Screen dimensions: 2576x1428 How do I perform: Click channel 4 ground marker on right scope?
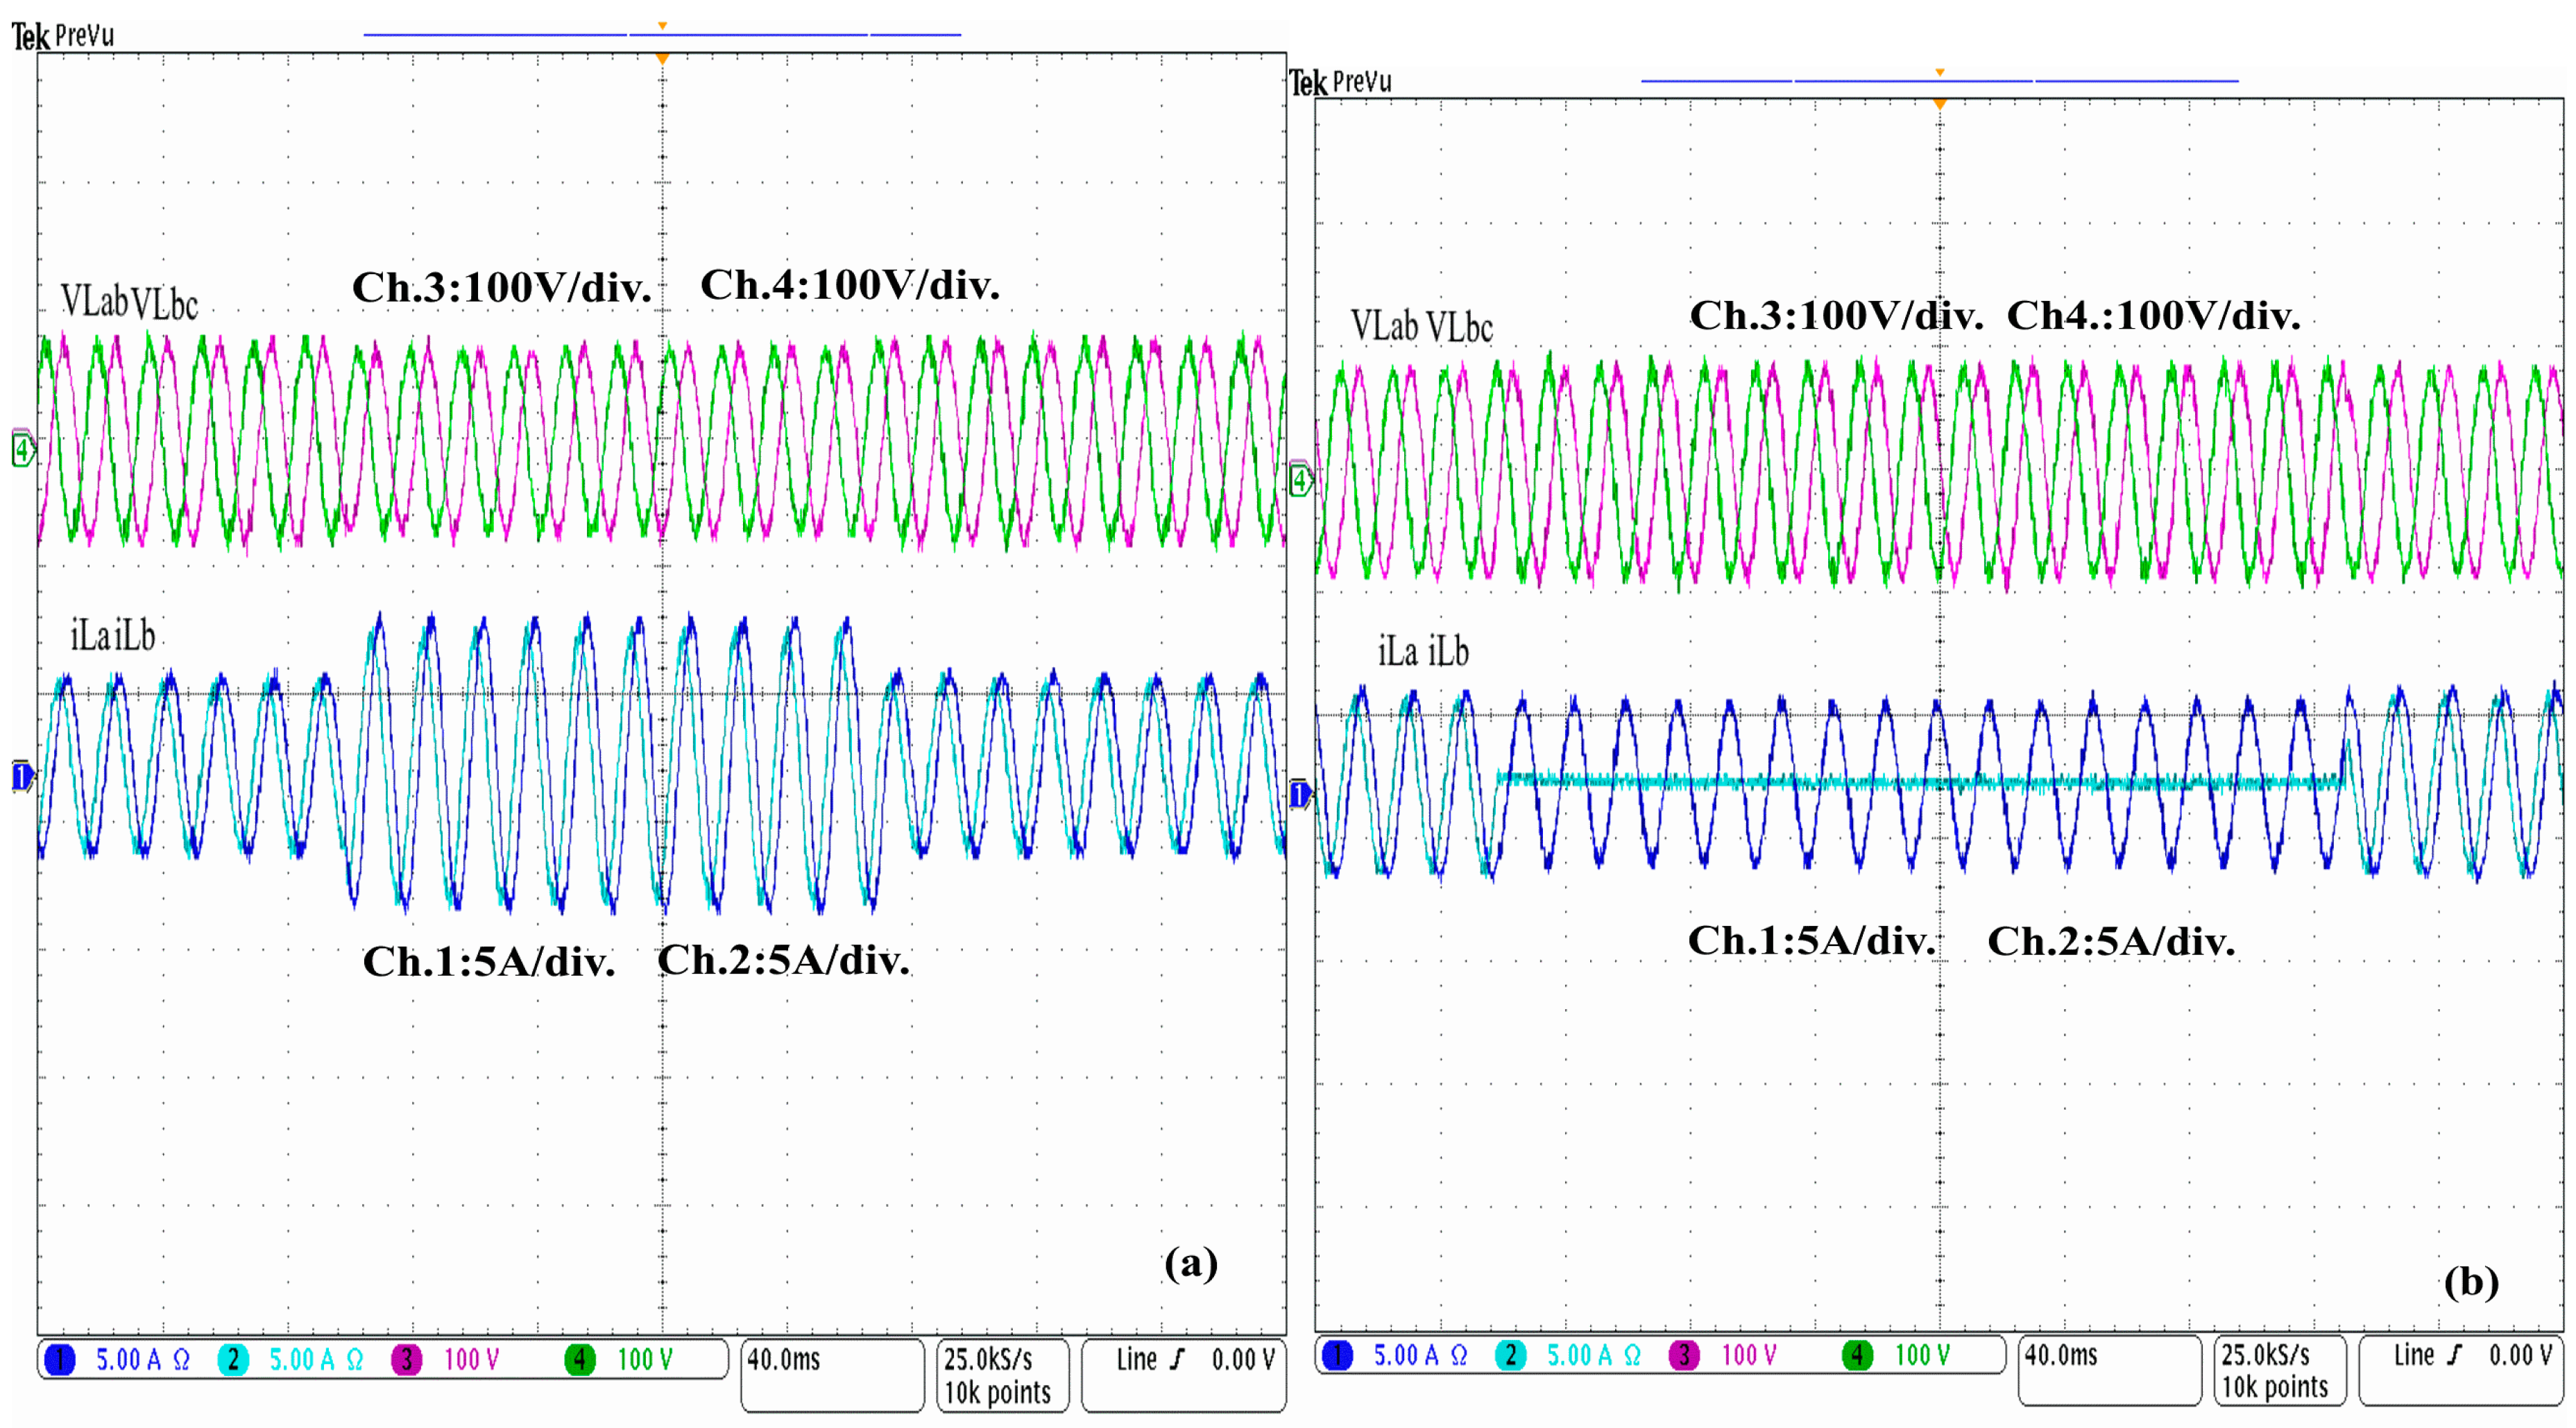click(x=1299, y=481)
